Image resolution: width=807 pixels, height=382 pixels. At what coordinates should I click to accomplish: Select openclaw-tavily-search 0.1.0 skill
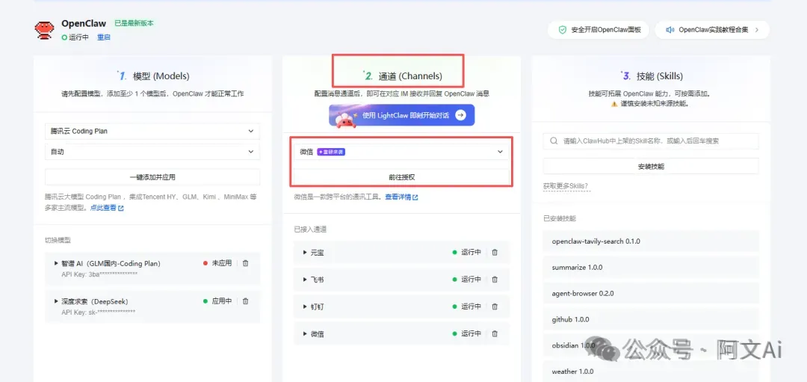(651, 241)
